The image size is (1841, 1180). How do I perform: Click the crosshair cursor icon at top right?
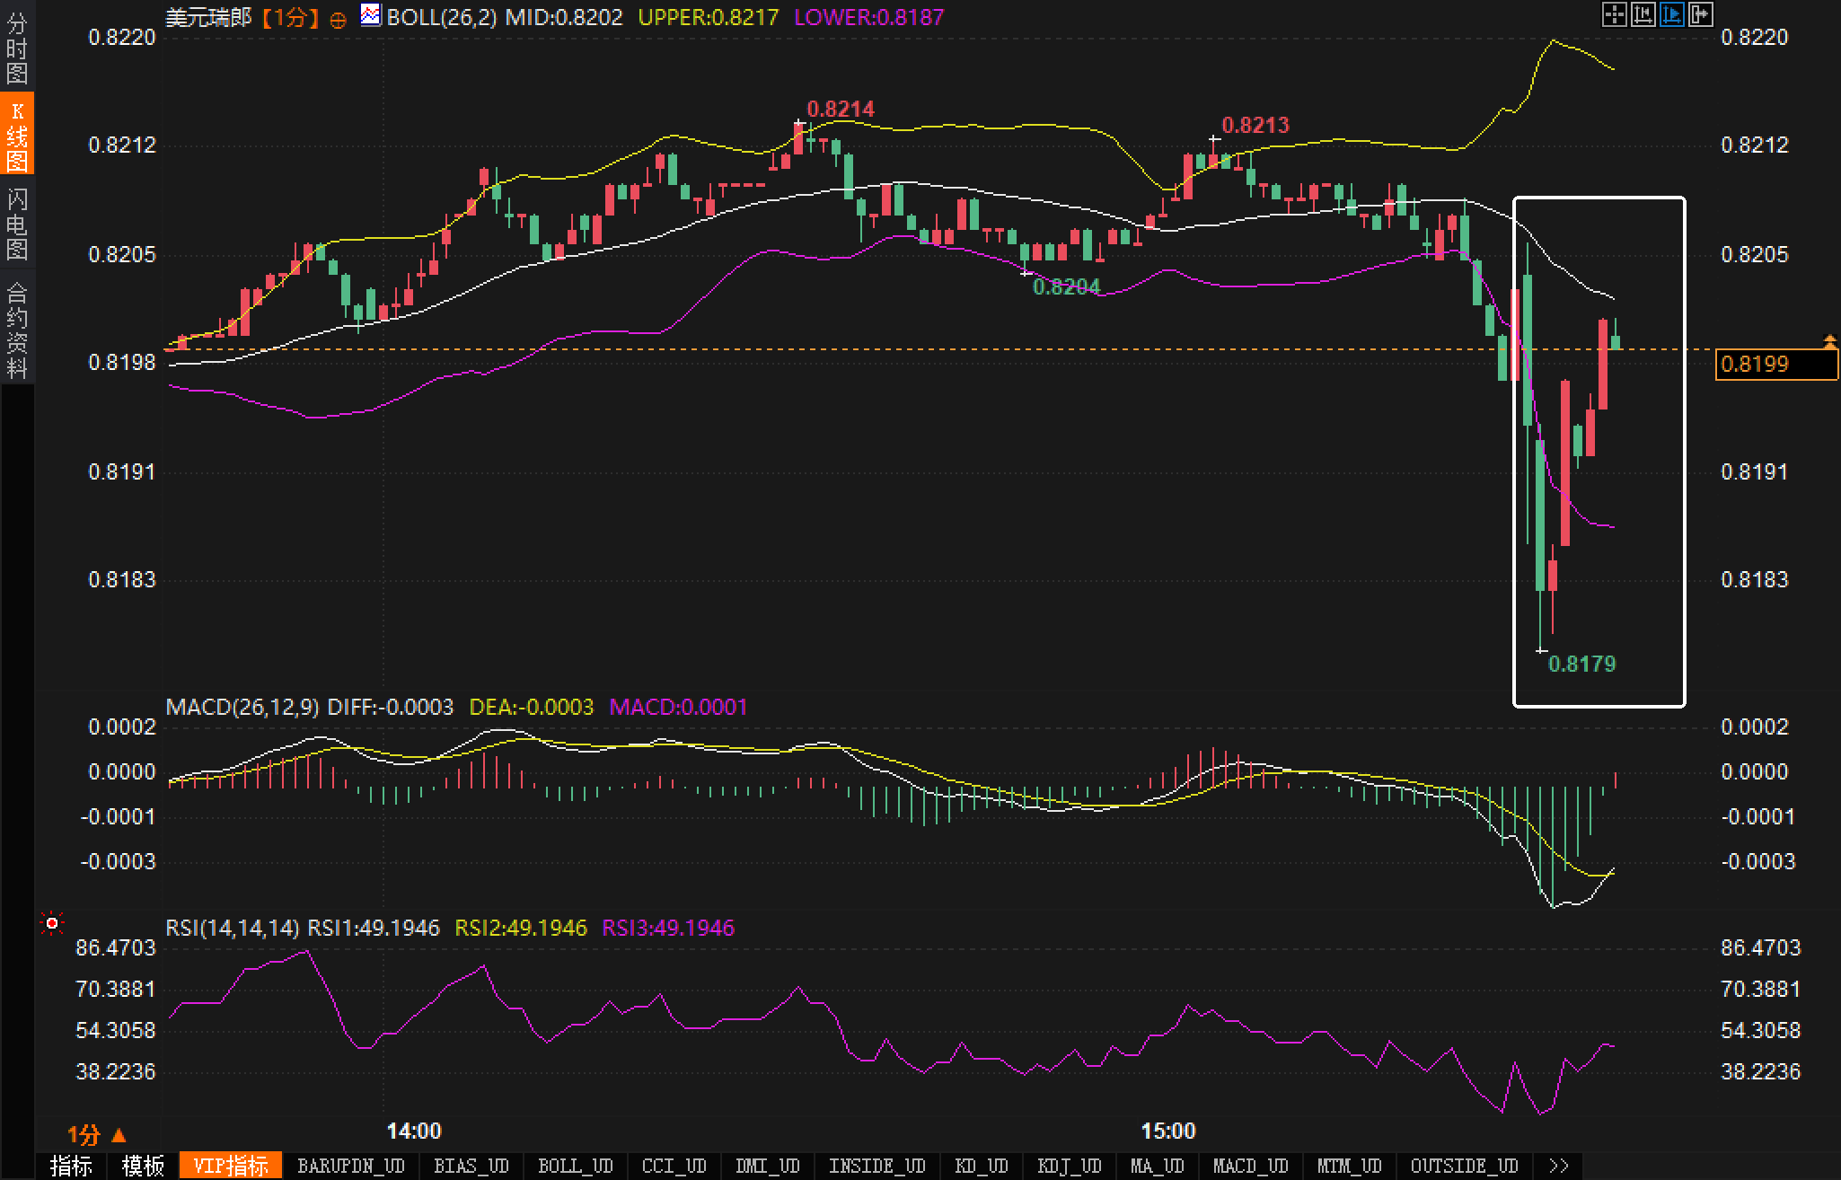pyautogui.click(x=1614, y=14)
